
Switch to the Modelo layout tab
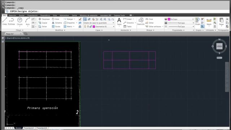point(18,128)
